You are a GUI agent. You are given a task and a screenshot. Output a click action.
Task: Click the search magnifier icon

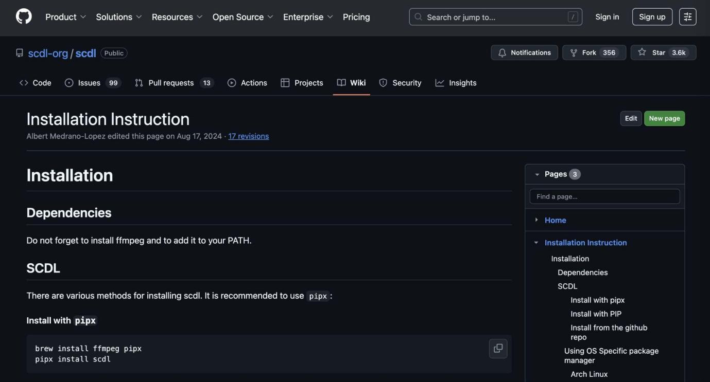[419, 17]
